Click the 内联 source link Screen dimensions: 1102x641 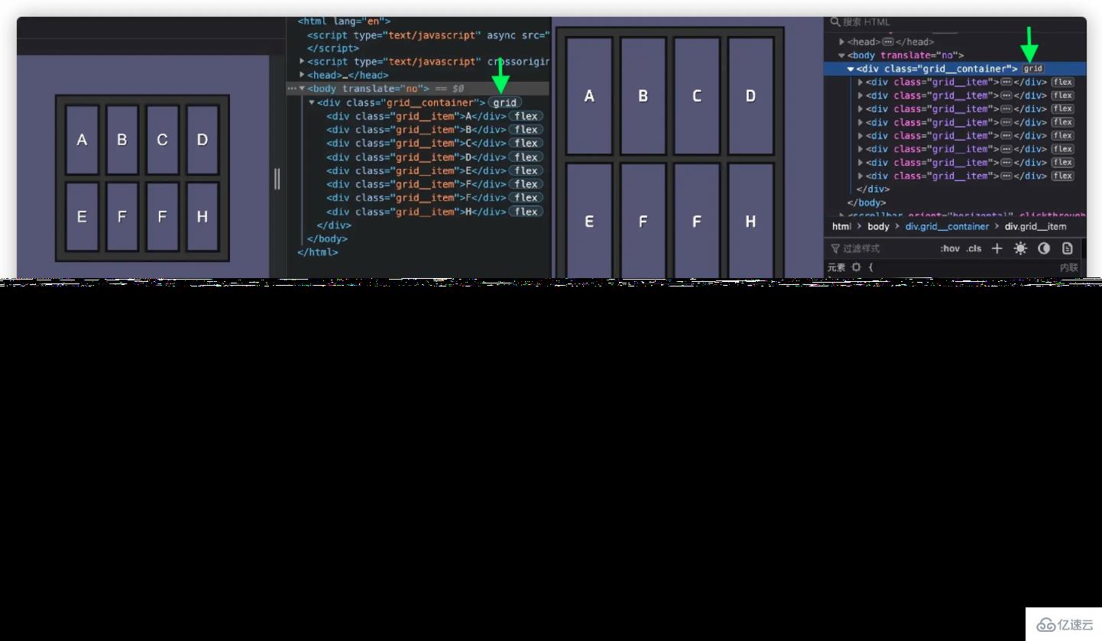pos(1069,267)
